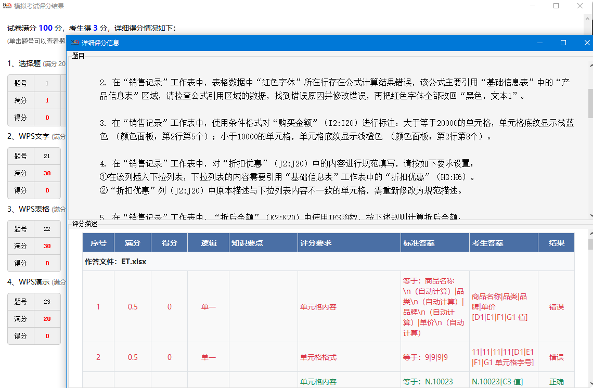Click 错误 result in row 2
This screenshot has width=593, height=388.
(556, 357)
